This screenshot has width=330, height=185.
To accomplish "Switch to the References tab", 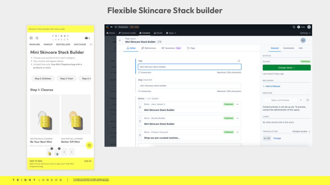I will coord(148,48).
